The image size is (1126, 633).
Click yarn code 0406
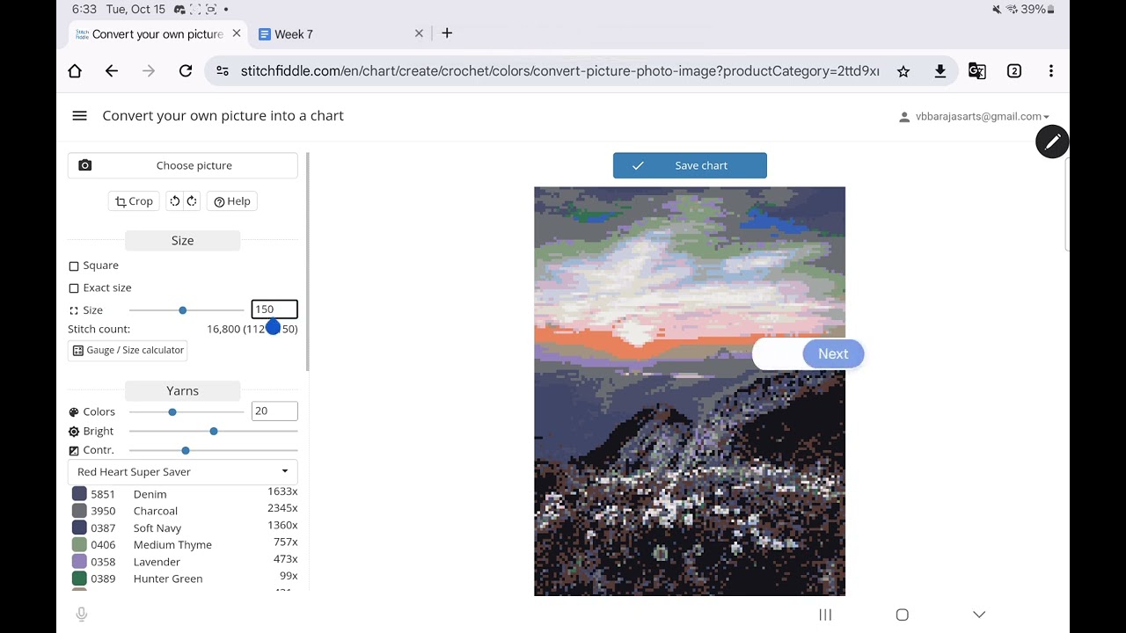[103, 545]
